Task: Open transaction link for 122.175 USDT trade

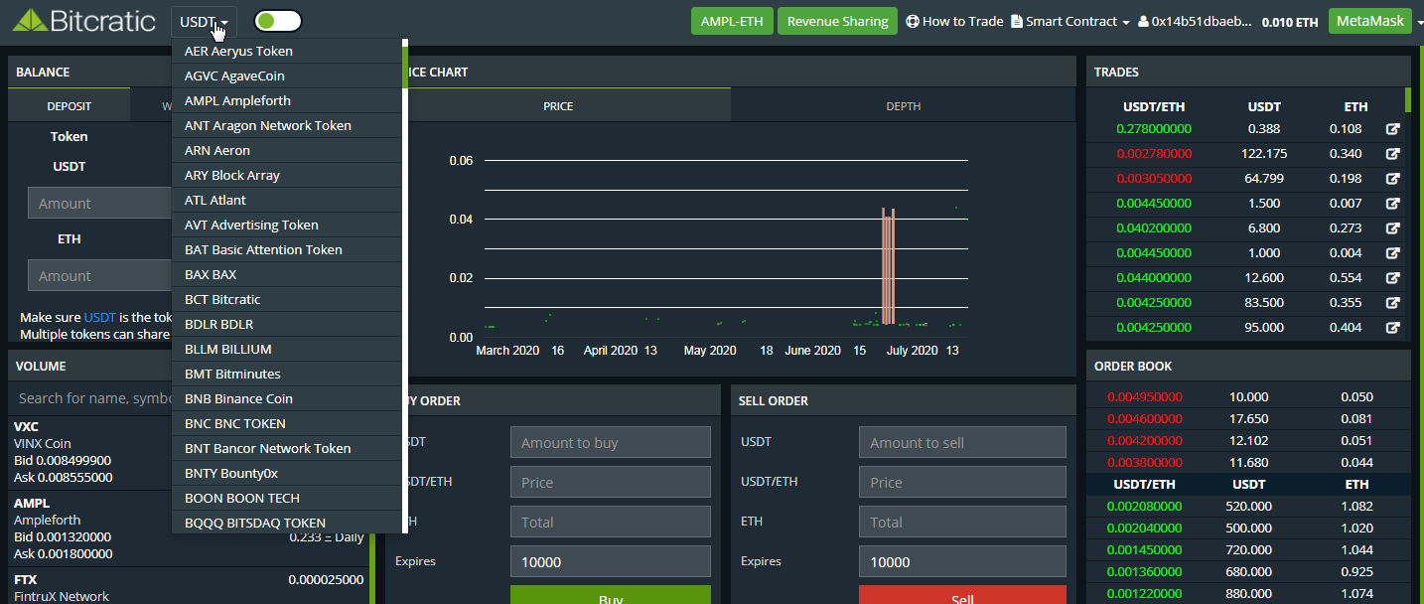Action: 1393,154
